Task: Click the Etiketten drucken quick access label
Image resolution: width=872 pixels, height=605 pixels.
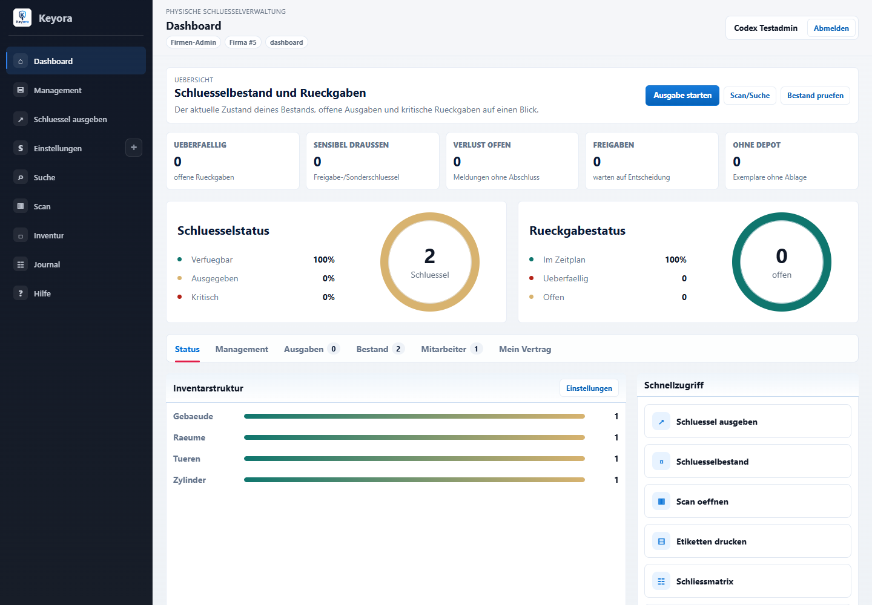Action: pos(712,541)
